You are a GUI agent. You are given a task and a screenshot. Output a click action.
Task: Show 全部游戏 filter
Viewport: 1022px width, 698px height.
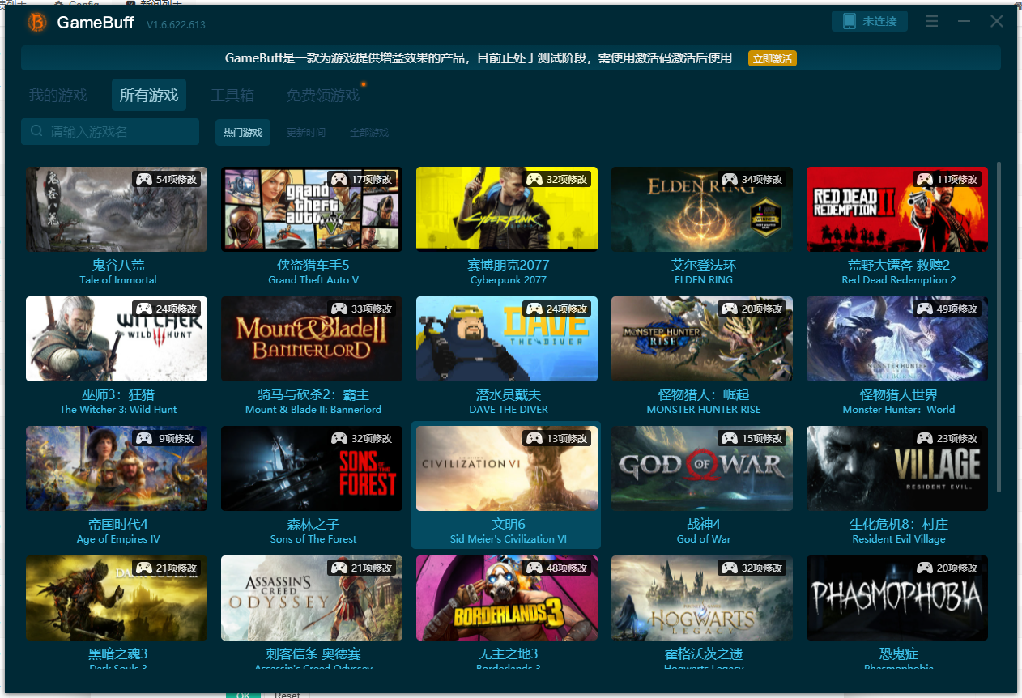tap(369, 132)
